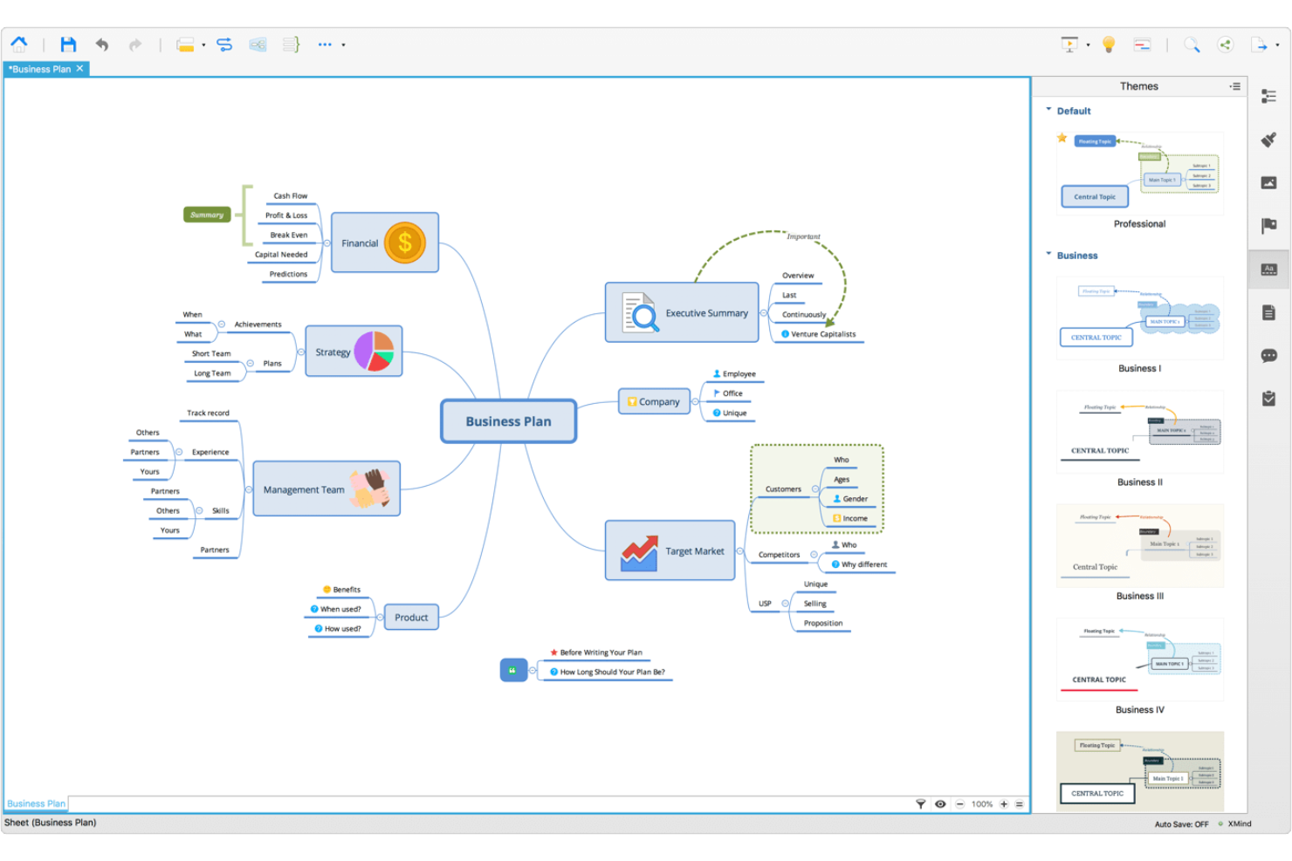Redo the last undone action
This screenshot has height=861, width=1292.
[134, 44]
